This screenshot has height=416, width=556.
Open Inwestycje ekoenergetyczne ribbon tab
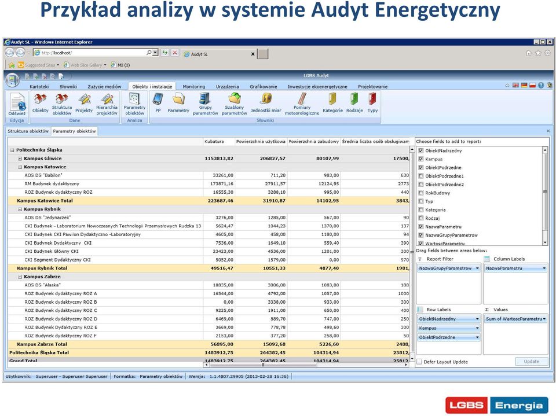pos(317,86)
